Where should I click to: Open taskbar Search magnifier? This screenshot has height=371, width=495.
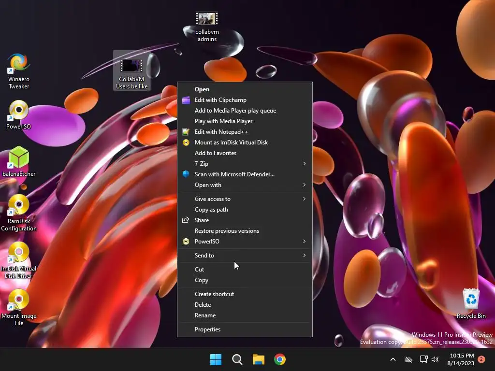[x=237, y=359]
